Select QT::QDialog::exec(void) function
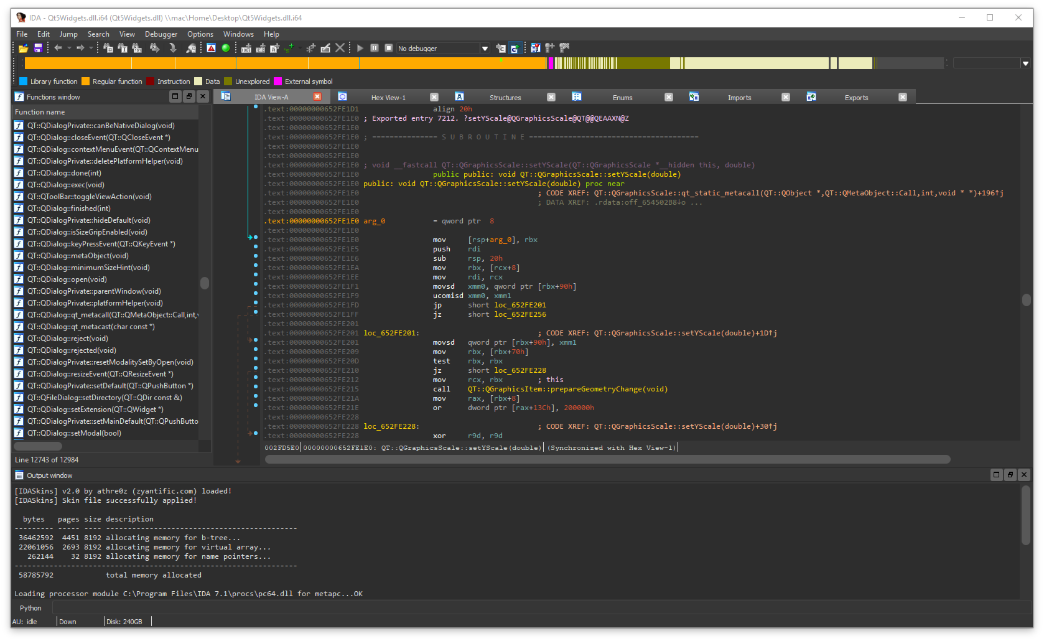Image resolution: width=1044 pixels, height=641 pixels. [x=65, y=185]
